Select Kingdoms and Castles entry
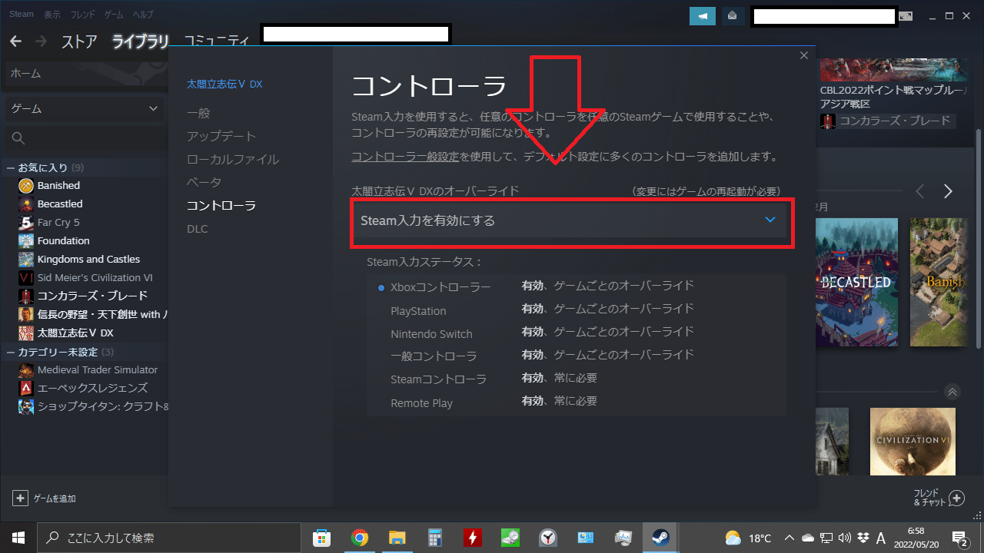Screen dimensions: 984x553 (88, 259)
